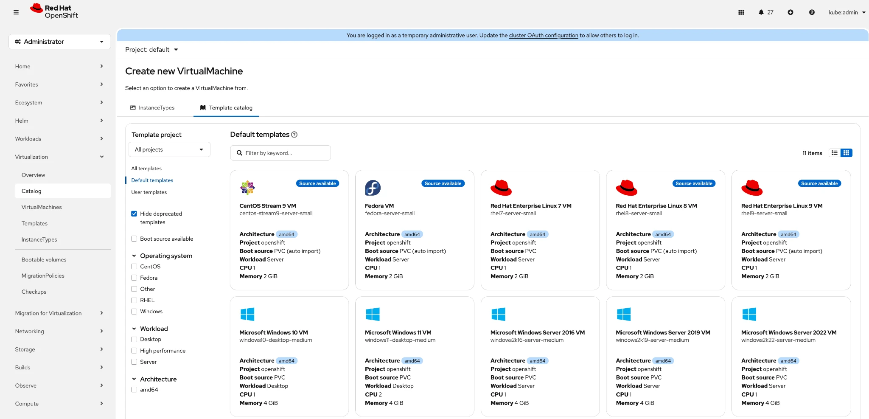Click the Template catalog book icon
This screenshot has height=419, width=869.
(203, 108)
